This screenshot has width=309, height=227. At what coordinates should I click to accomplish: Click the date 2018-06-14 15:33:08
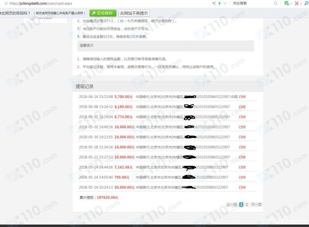96,97
